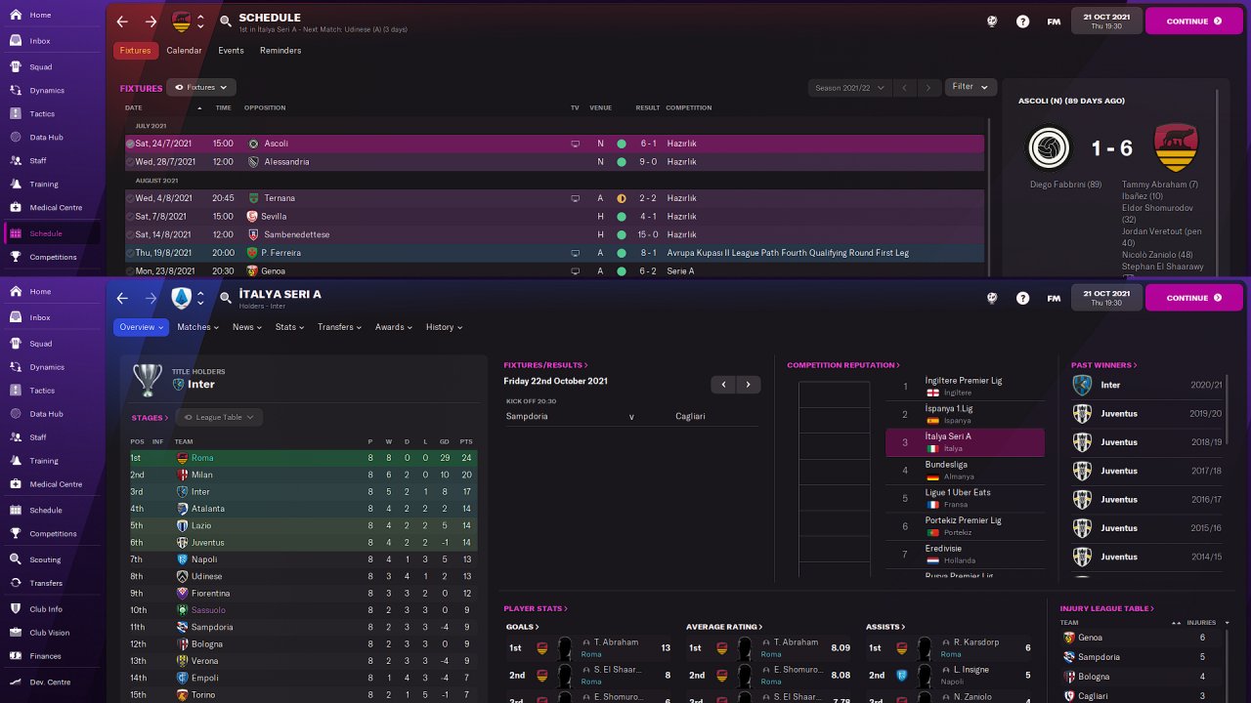Go forward using the Schedule screen forward arrow
This screenshot has width=1251, height=703.
[151, 21]
